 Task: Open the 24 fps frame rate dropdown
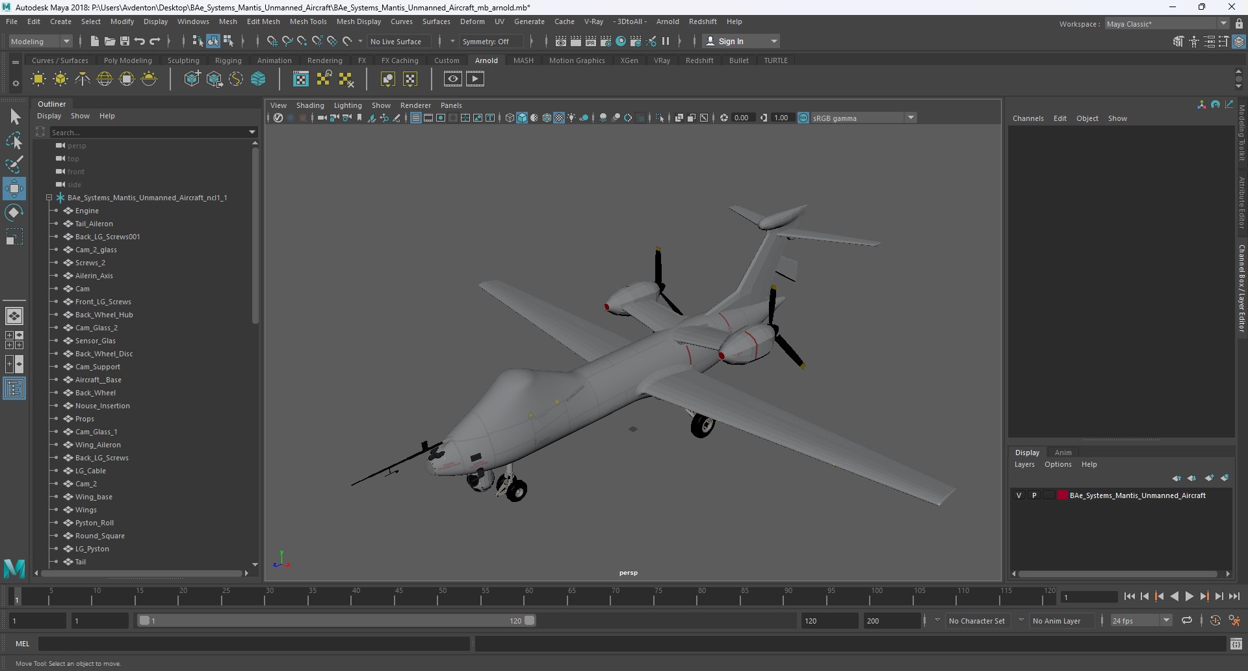pyautogui.click(x=1141, y=621)
